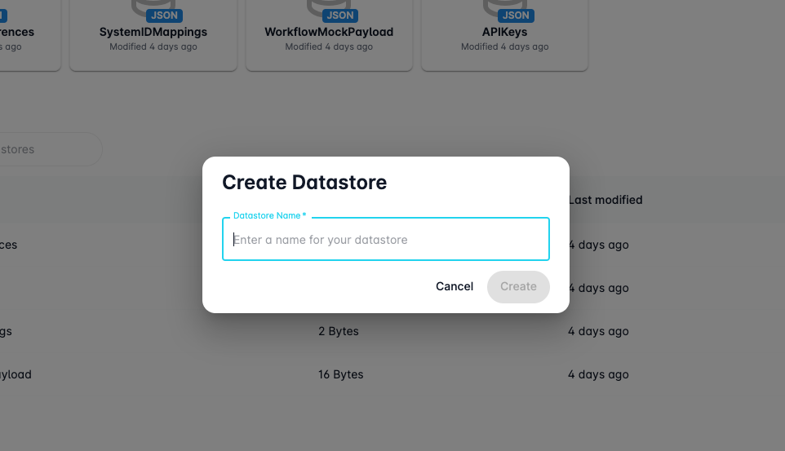
Task: Click Modified 4 days ago under APIKeys
Action: [x=504, y=46]
